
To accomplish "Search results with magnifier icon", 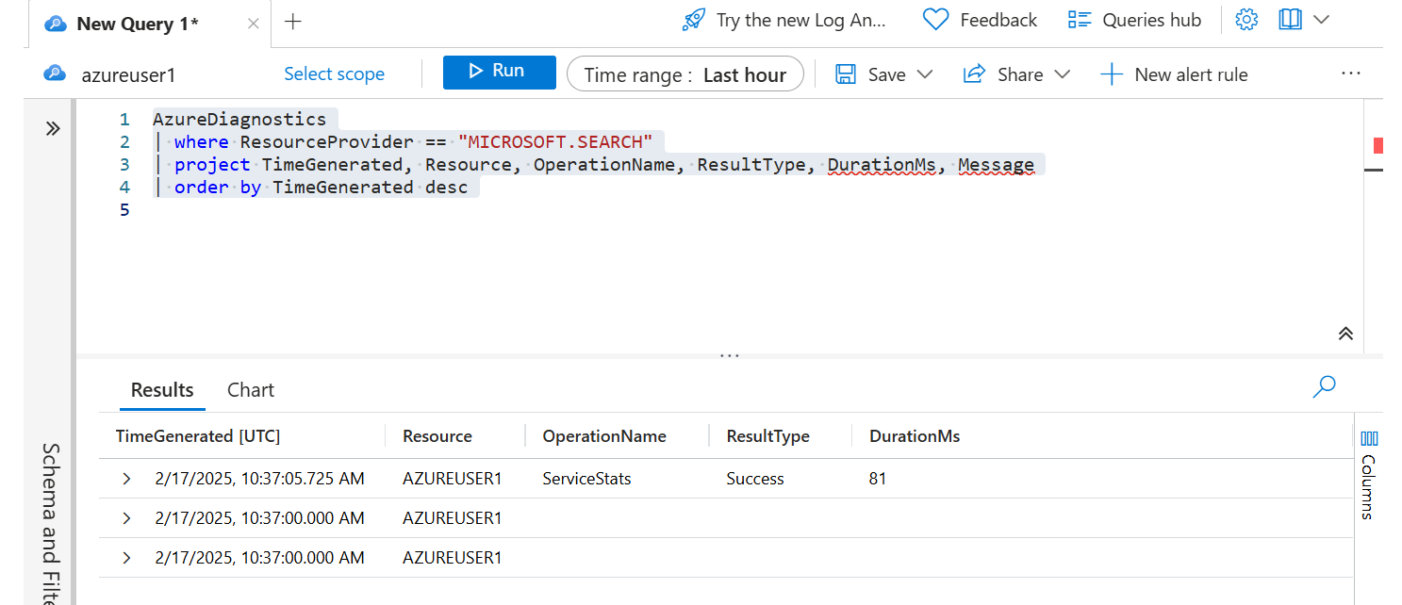I will pyautogui.click(x=1325, y=386).
